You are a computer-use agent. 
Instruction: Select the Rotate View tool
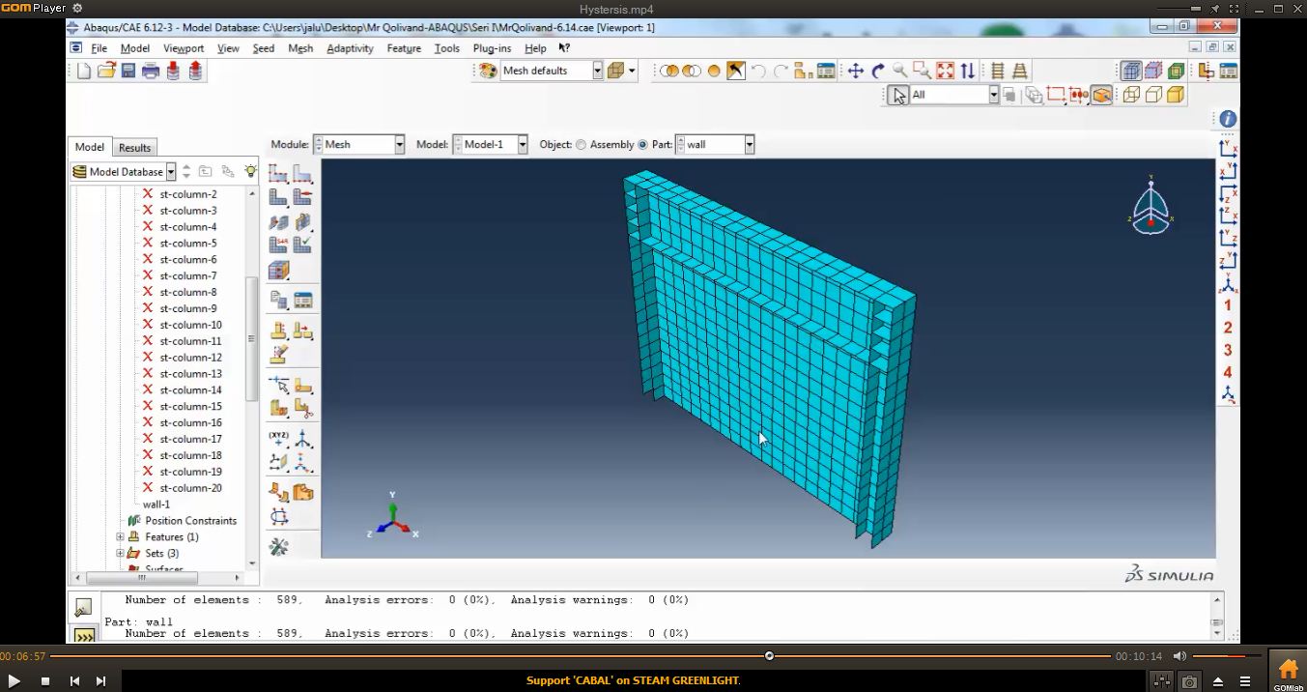point(877,71)
